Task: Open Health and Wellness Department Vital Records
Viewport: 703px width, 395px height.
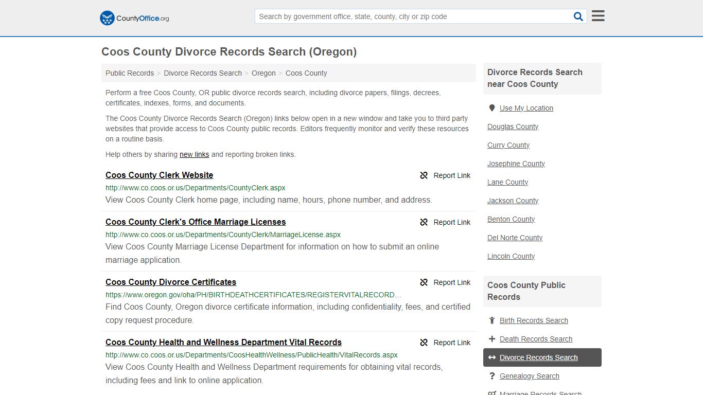Action: pyautogui.click(x=223, y=342)
